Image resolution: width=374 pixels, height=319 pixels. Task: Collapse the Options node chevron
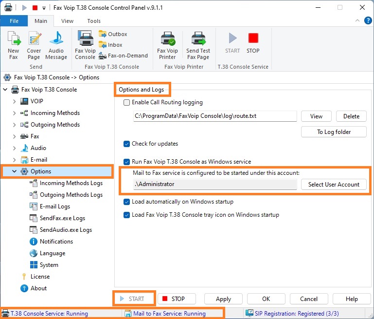pyautogui.click(x=14, y=171)
